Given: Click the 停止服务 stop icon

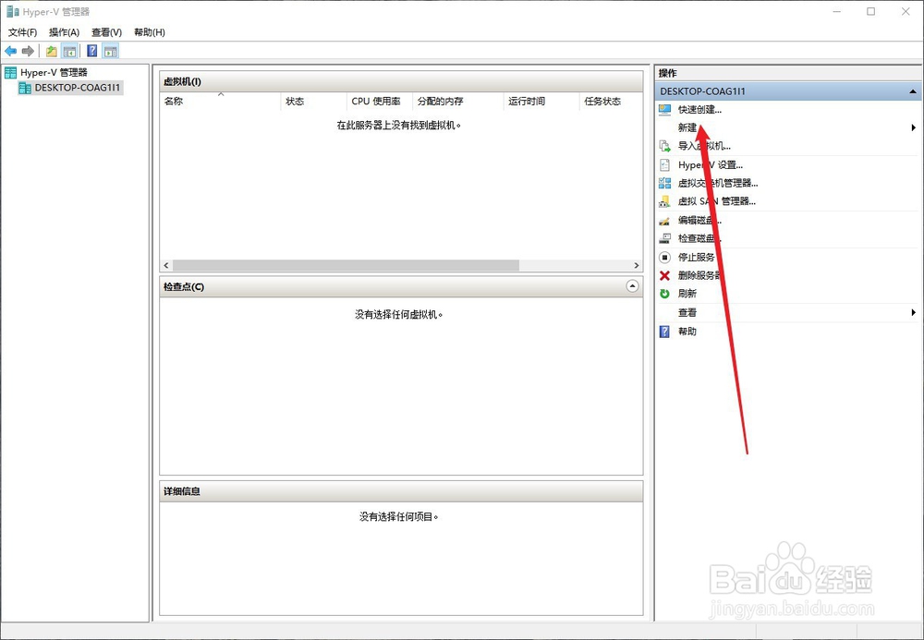Looking at the screenshot, I should [664, 258].
